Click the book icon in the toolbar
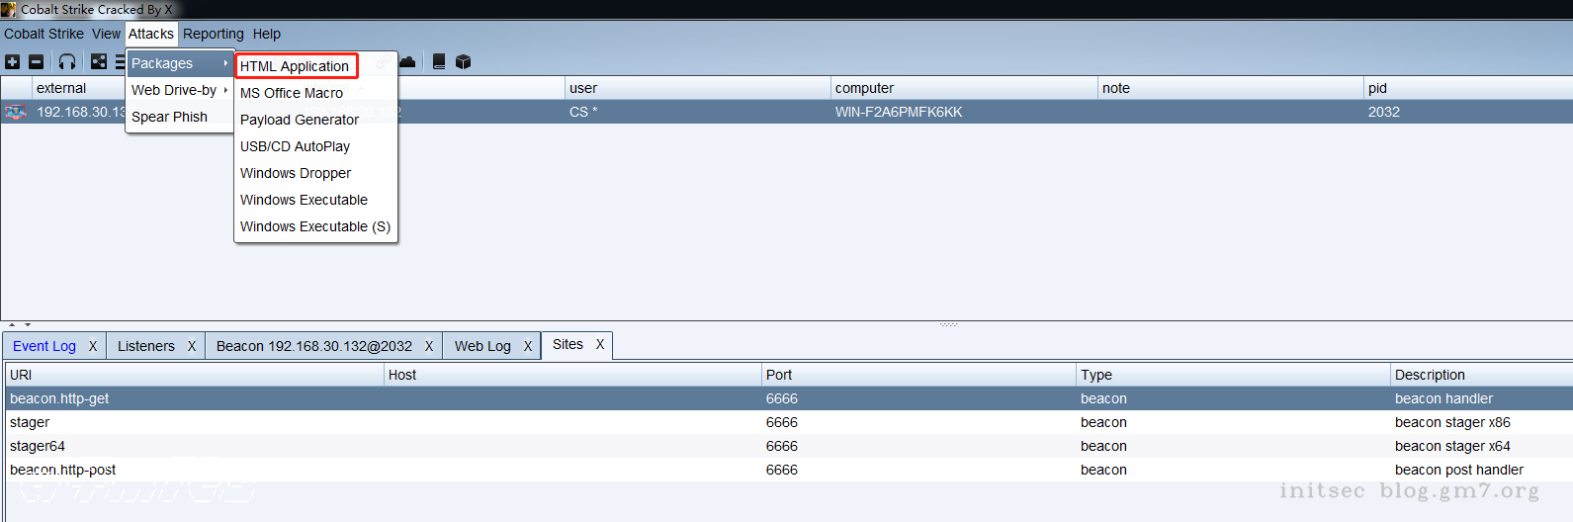The width and height of the screenshot is (1573, 522). click(x=439, y=61)
